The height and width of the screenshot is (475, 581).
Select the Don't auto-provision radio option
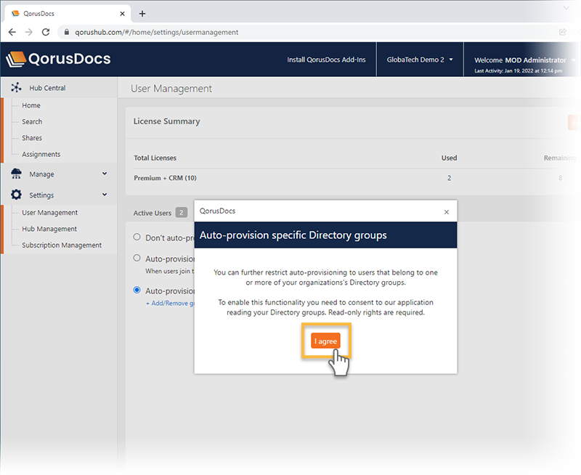pyautogui.click(x=137, y=237)
